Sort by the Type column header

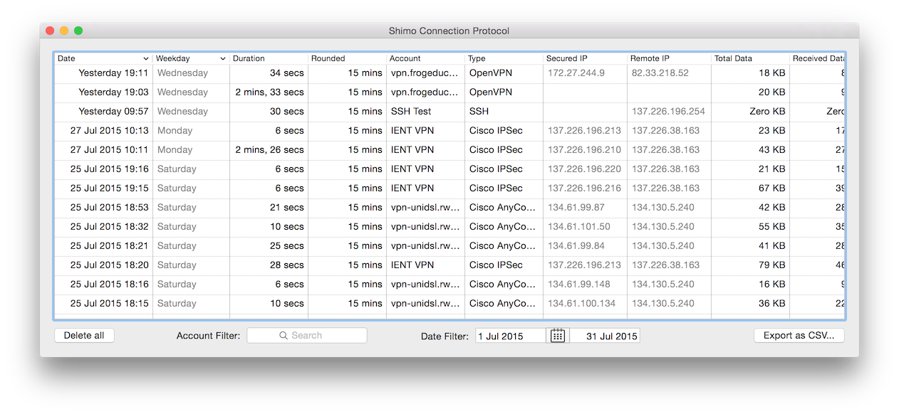coord(504,58)
